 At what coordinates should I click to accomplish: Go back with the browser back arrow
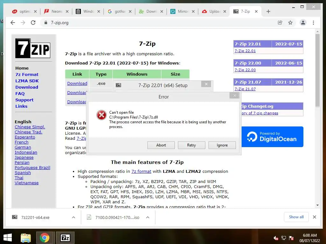13,23
